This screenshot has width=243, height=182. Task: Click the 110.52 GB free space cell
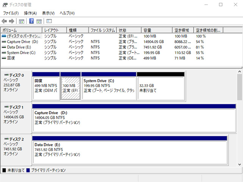[x=183, y=53]
